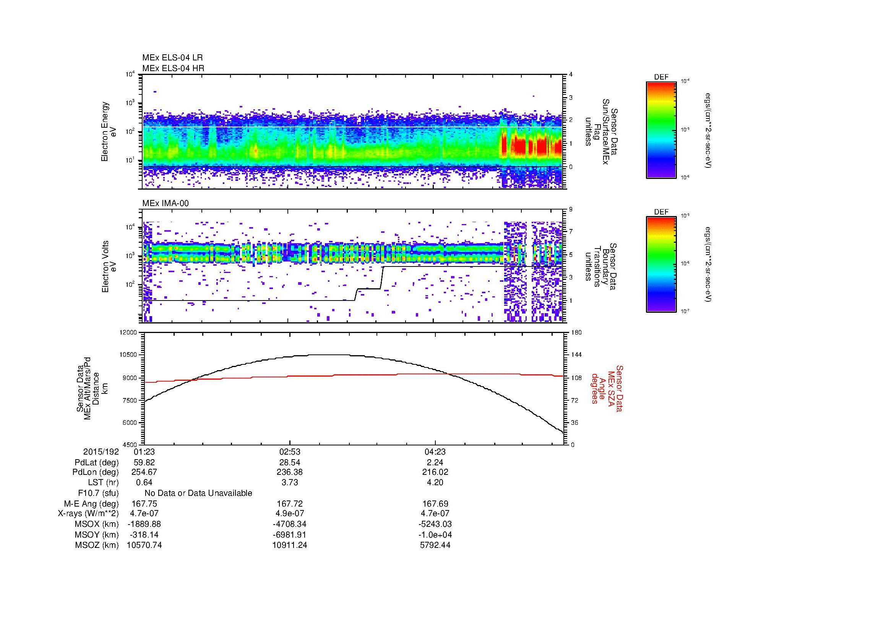Click the 'Electron Volts eV' axis label
This screenshot has width=894, height=632.
tap(109, 267)
